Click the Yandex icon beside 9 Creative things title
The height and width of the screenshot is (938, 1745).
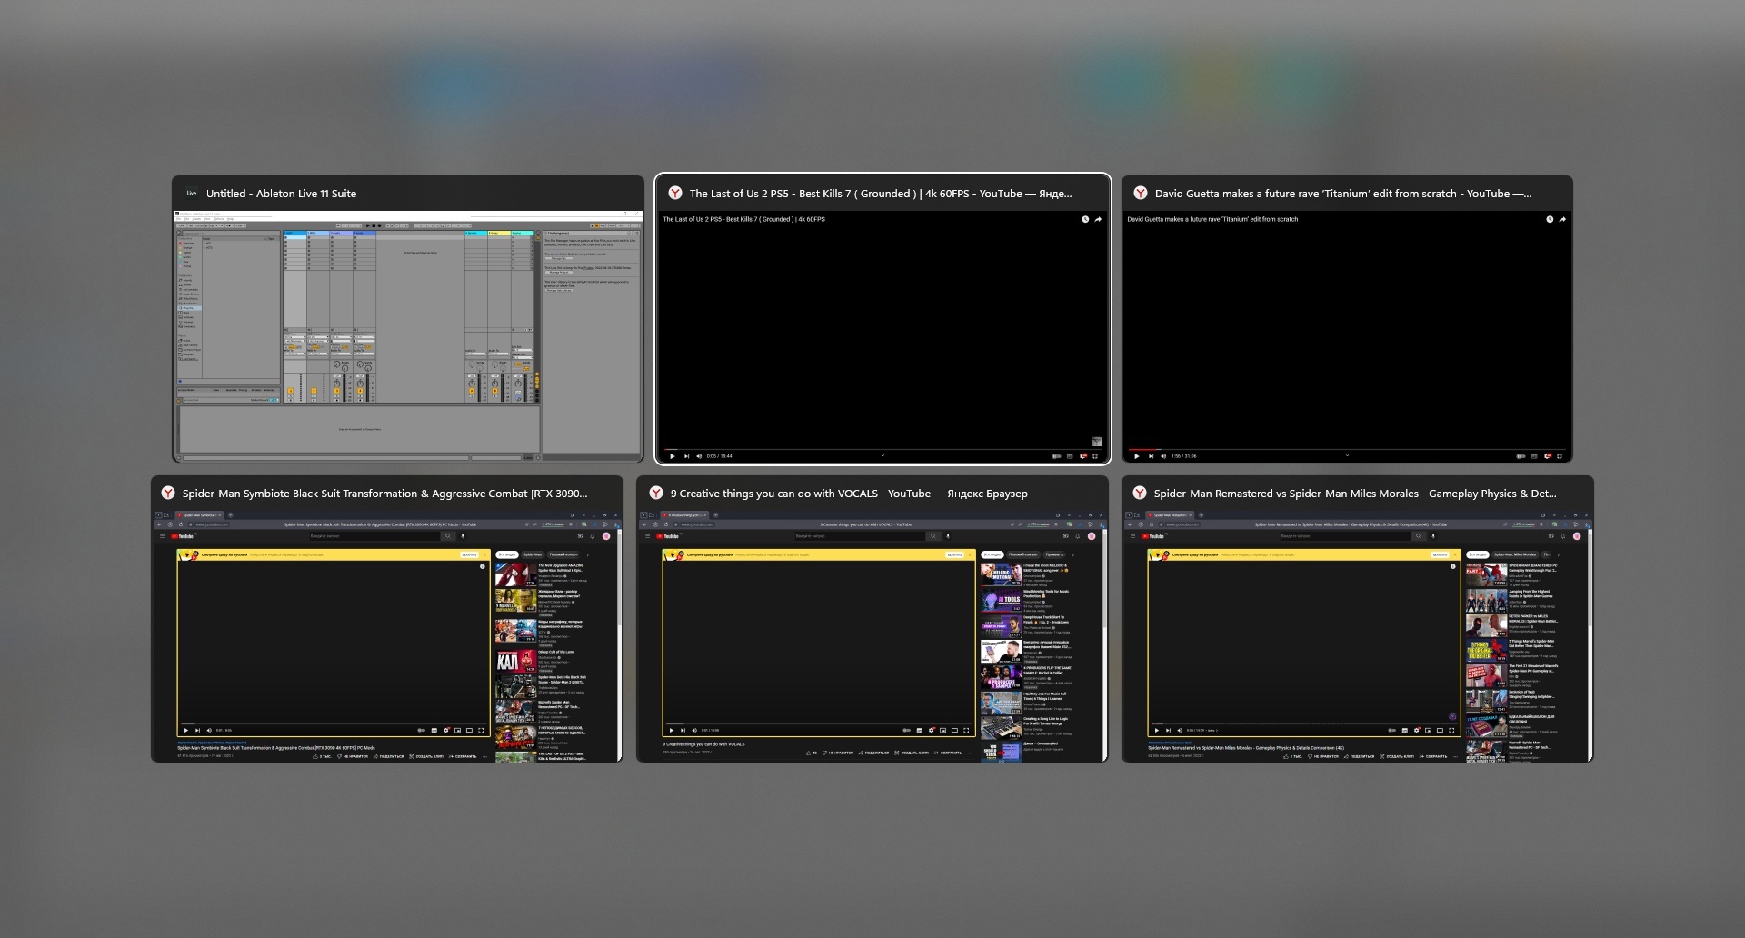pyautogui.click(x=656, y=493)
